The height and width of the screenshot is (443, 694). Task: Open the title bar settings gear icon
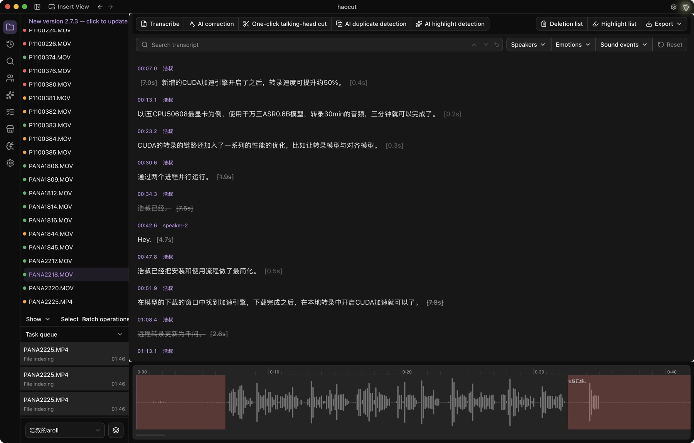pyautogui.click(x=674, y=7)
